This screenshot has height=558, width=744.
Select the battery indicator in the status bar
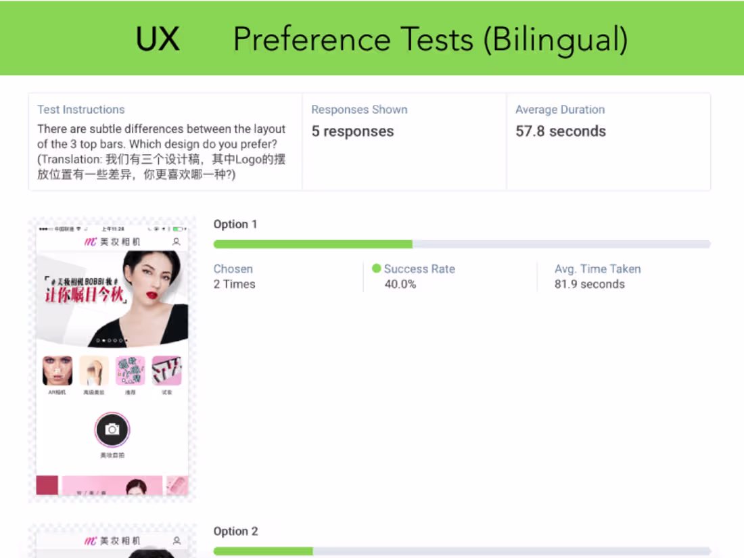click(177, 228)
